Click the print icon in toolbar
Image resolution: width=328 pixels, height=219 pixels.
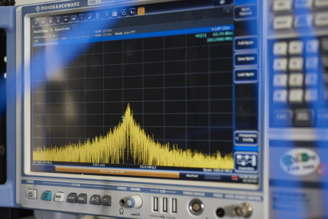coord(58,20)
